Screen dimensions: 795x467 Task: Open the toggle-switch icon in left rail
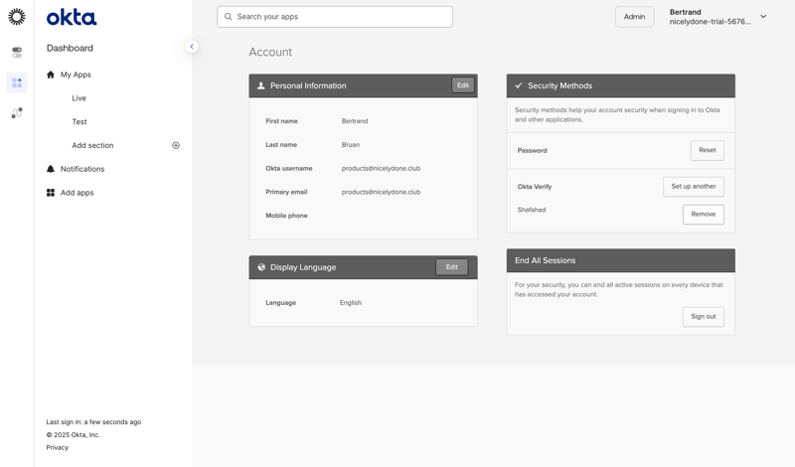tap(17, 53)
